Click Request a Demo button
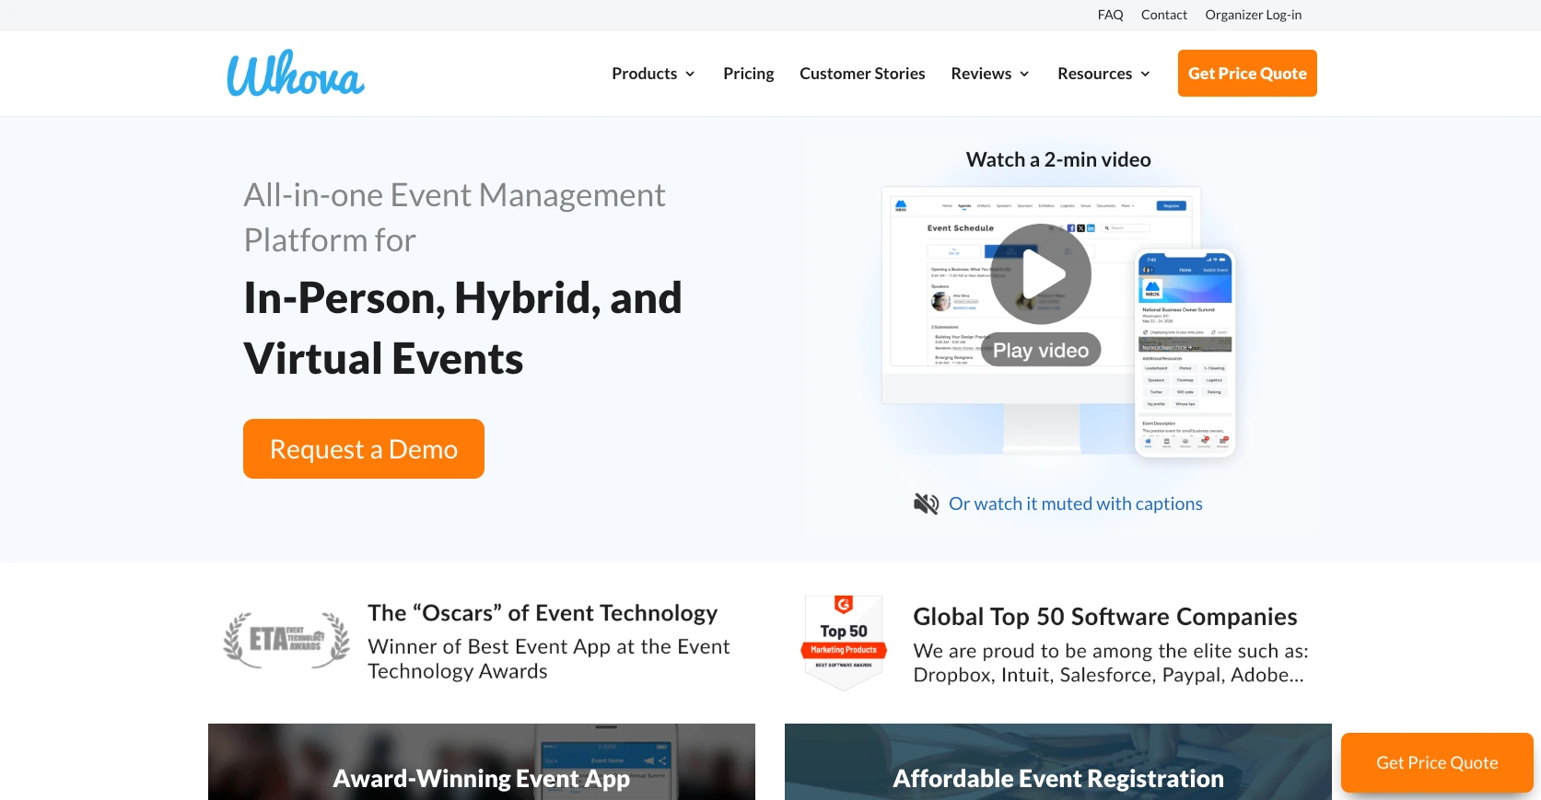This screenshot has height=800, width=1541. click(x=364, y=449)
